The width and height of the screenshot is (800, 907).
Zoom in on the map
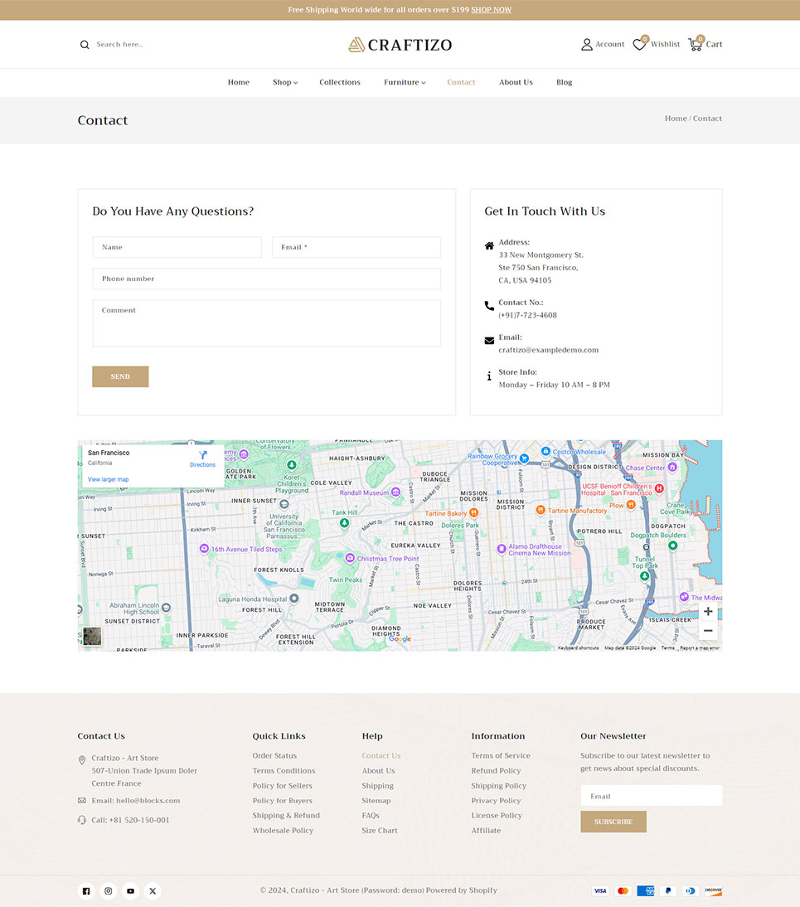point(707,612)
